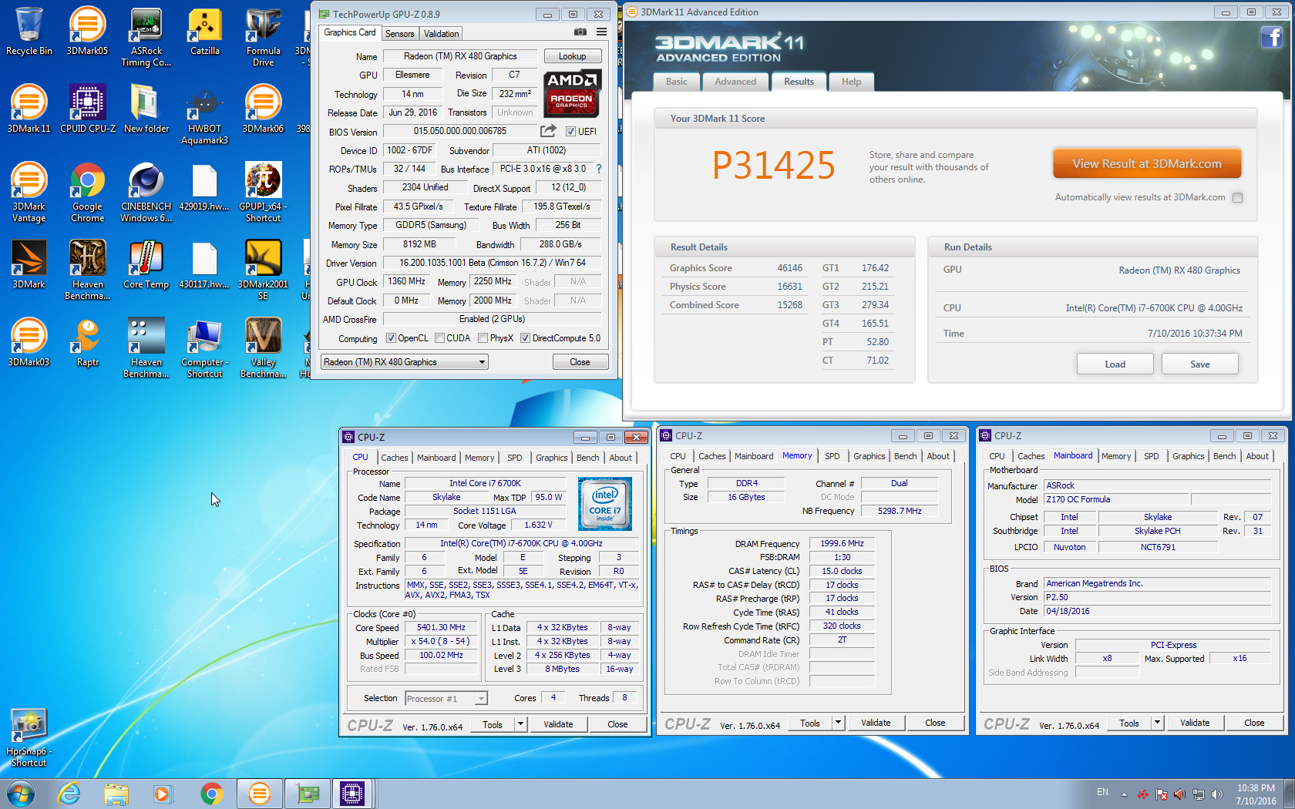Viewport: 1295px width, 809px height.
Task: Click the Save button in Run Details
Action: (1199, 364)
